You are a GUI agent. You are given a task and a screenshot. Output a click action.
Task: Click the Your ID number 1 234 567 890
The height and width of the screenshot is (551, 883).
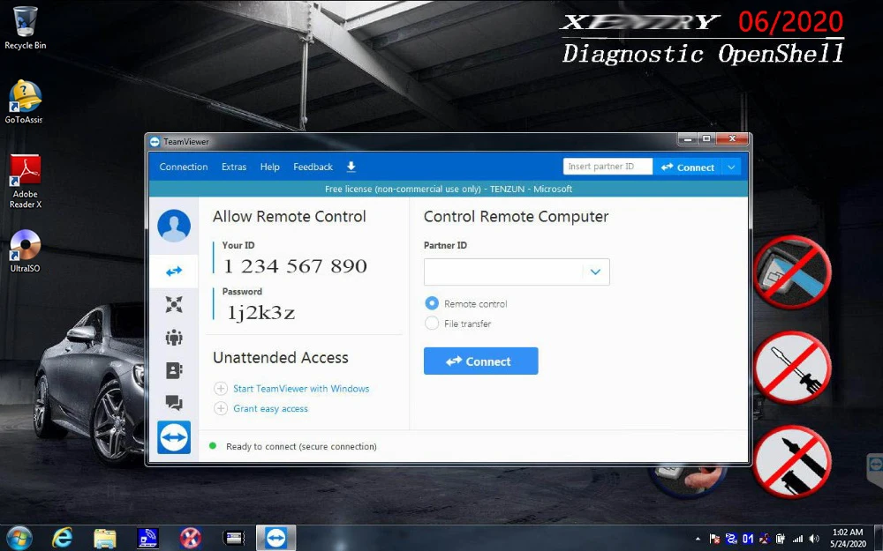295,266
